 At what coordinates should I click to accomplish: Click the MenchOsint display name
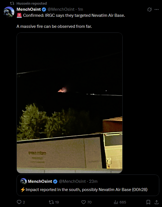pyautogui.click(x=29, y=9)
